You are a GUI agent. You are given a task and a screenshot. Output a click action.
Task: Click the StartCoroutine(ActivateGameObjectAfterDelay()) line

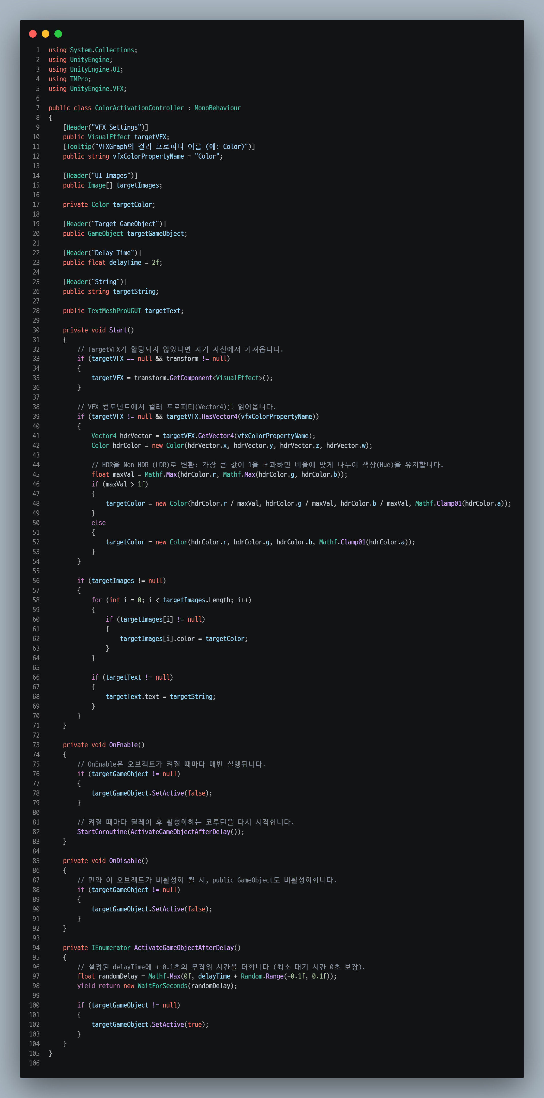[161, 832]
